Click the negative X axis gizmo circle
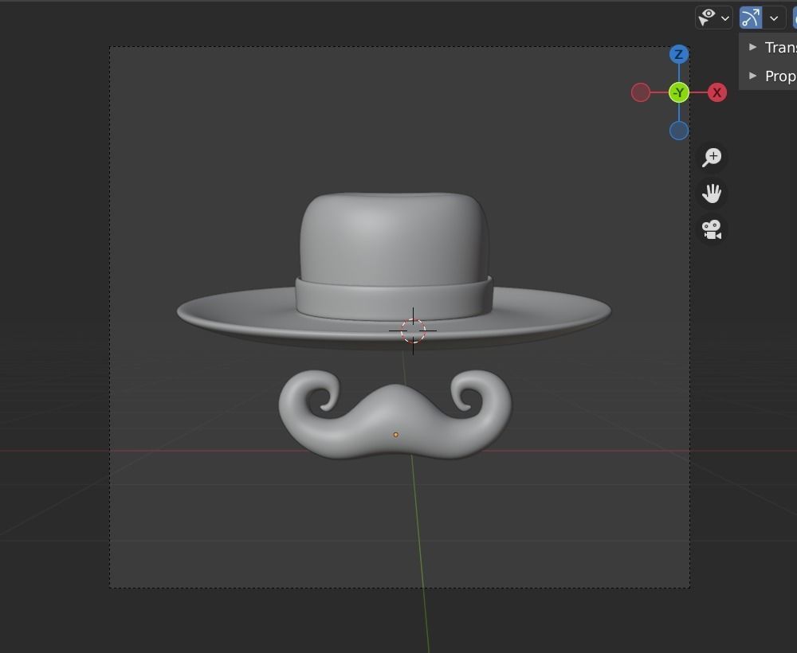Image resolution: width=797 pixels, height=653 pixels. pos(641,92)
